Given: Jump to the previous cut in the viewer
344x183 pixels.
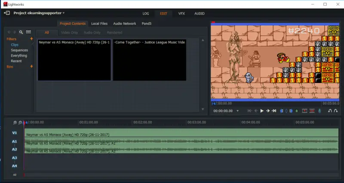Looking at the screenshot, I should pos(250,111).
